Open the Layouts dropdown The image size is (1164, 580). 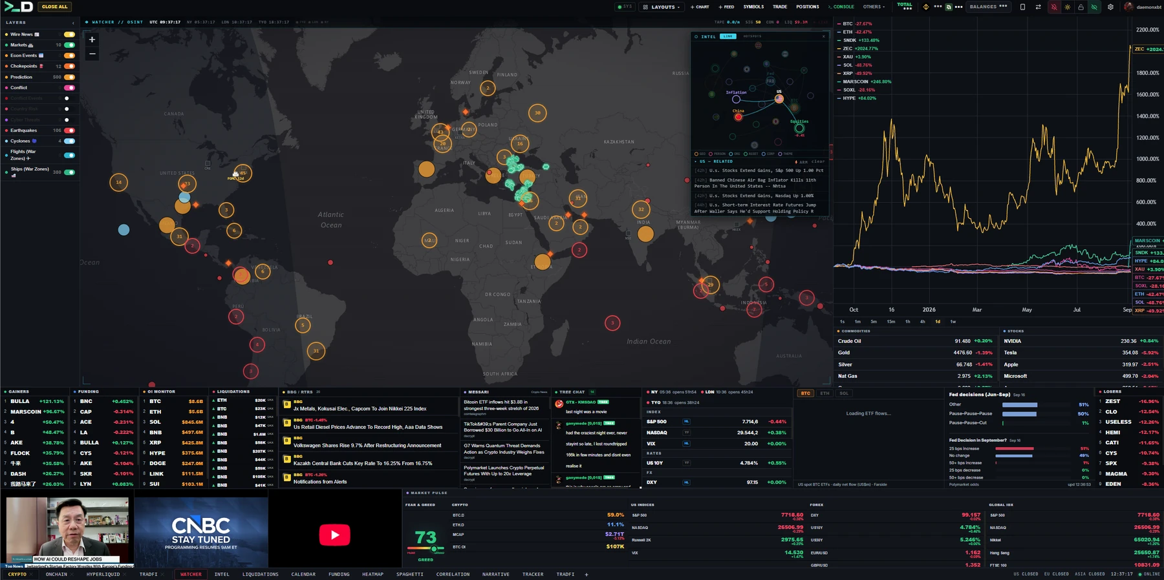(662, 7)
